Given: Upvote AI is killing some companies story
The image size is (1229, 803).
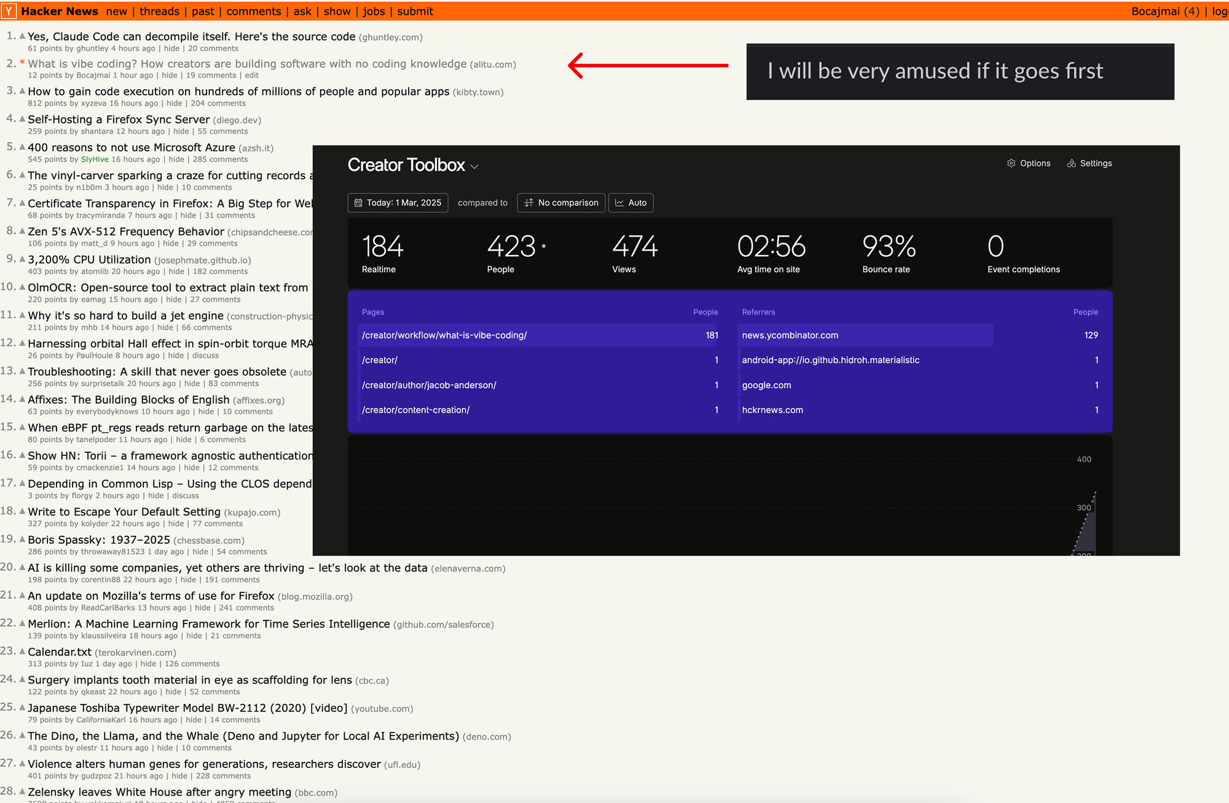Looking at the screenshot, I should 22,568.
